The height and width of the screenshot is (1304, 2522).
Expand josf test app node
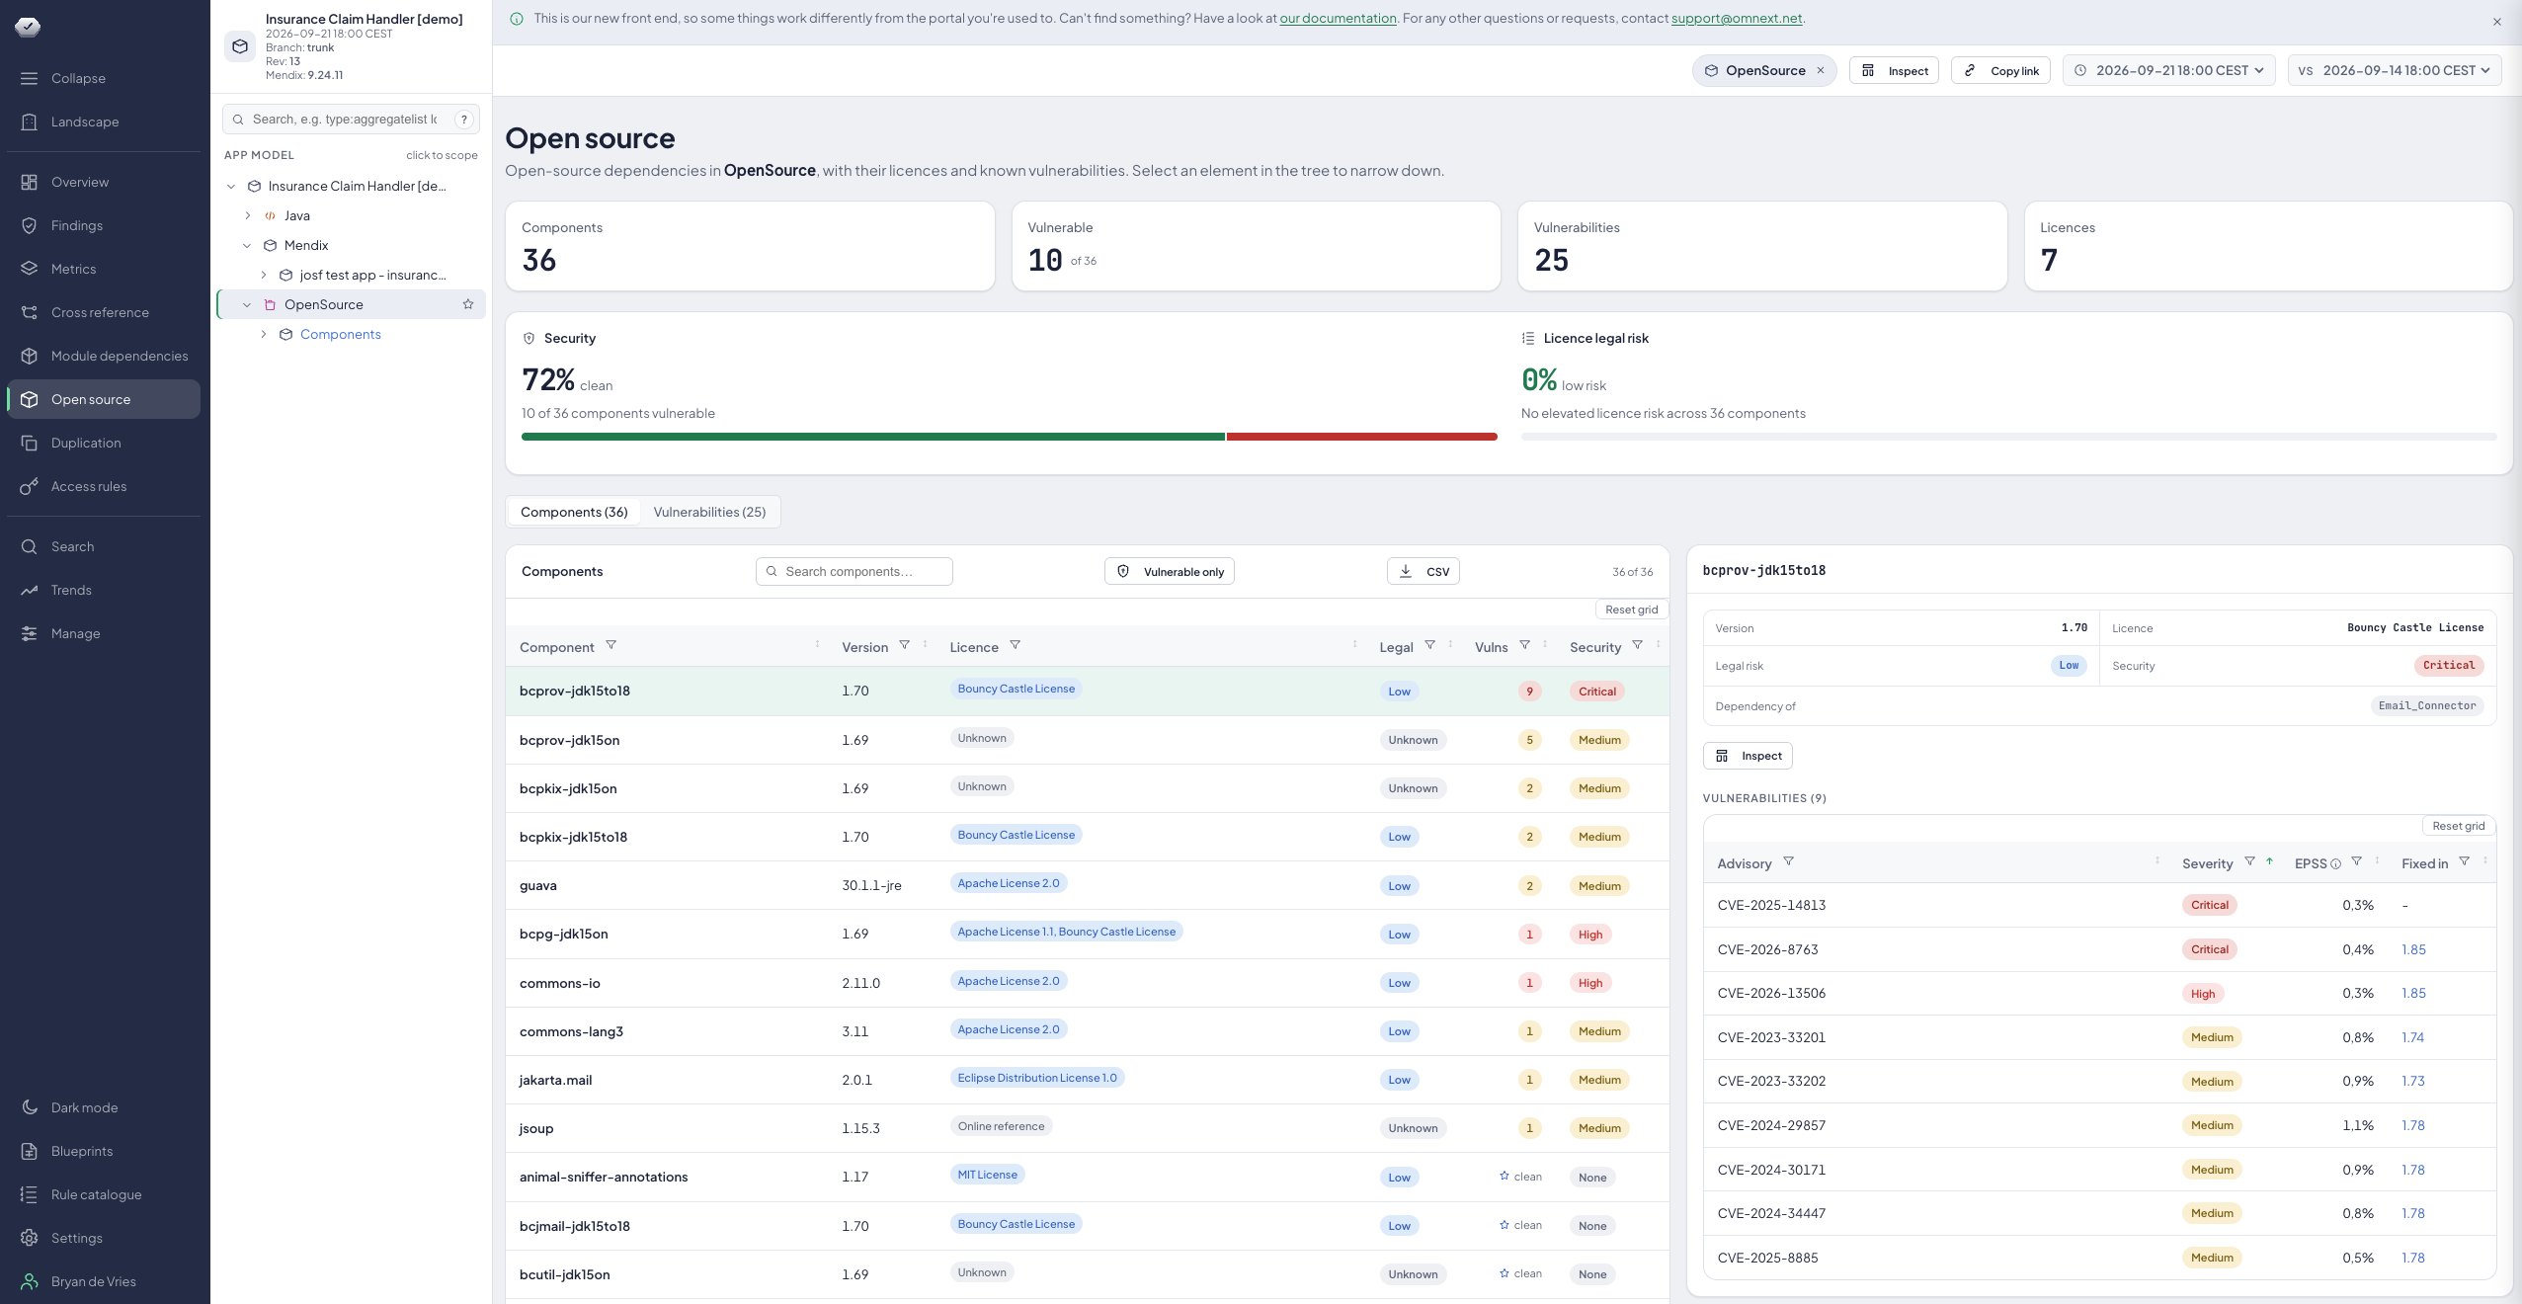264,275
